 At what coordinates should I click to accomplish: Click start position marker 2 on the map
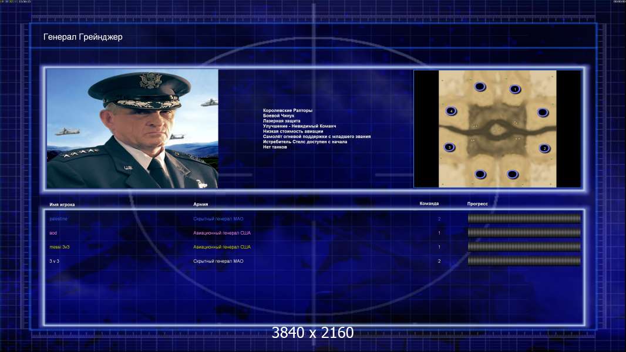click(544, 148)
